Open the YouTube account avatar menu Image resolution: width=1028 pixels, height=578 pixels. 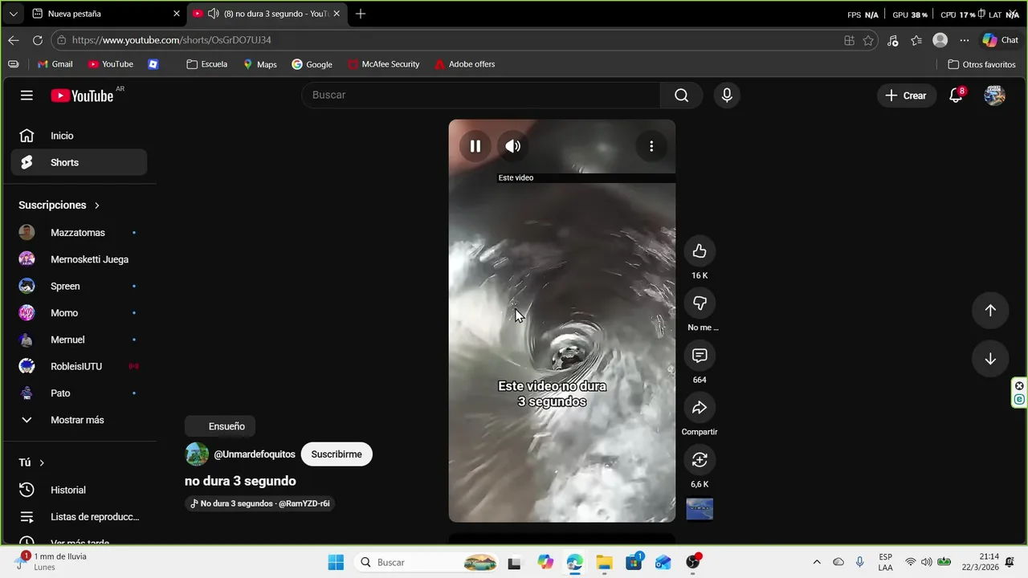[995, 96]
